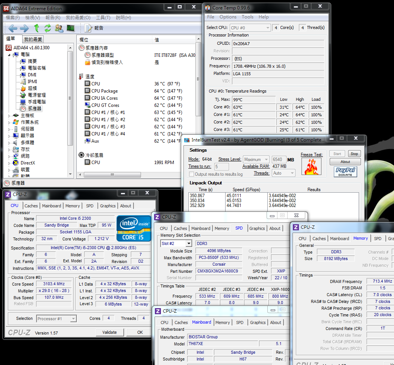Click the 偵測到機箱侵入 chassis intrusion lock icon
This screenshot has width=394, height=365.
tap(88, 62)
